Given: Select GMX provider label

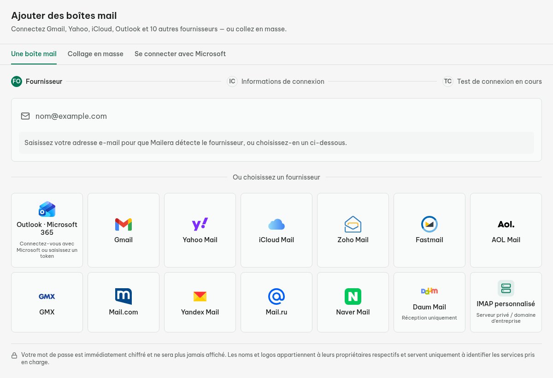Looking at the screenshot, I should [47, 312].
